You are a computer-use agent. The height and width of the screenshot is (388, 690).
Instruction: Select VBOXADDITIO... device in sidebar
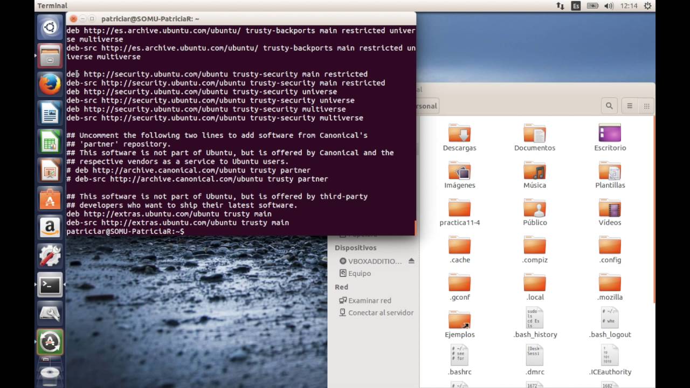(x=371, y=261)
